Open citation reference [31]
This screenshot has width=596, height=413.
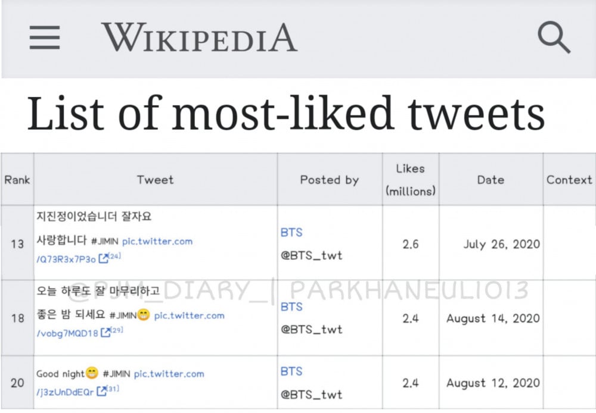113,389
